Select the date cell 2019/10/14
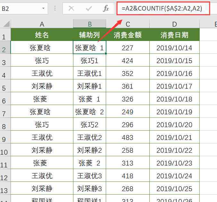The width and height of the screenshot is (217, 202). click(x=174, y=47)
